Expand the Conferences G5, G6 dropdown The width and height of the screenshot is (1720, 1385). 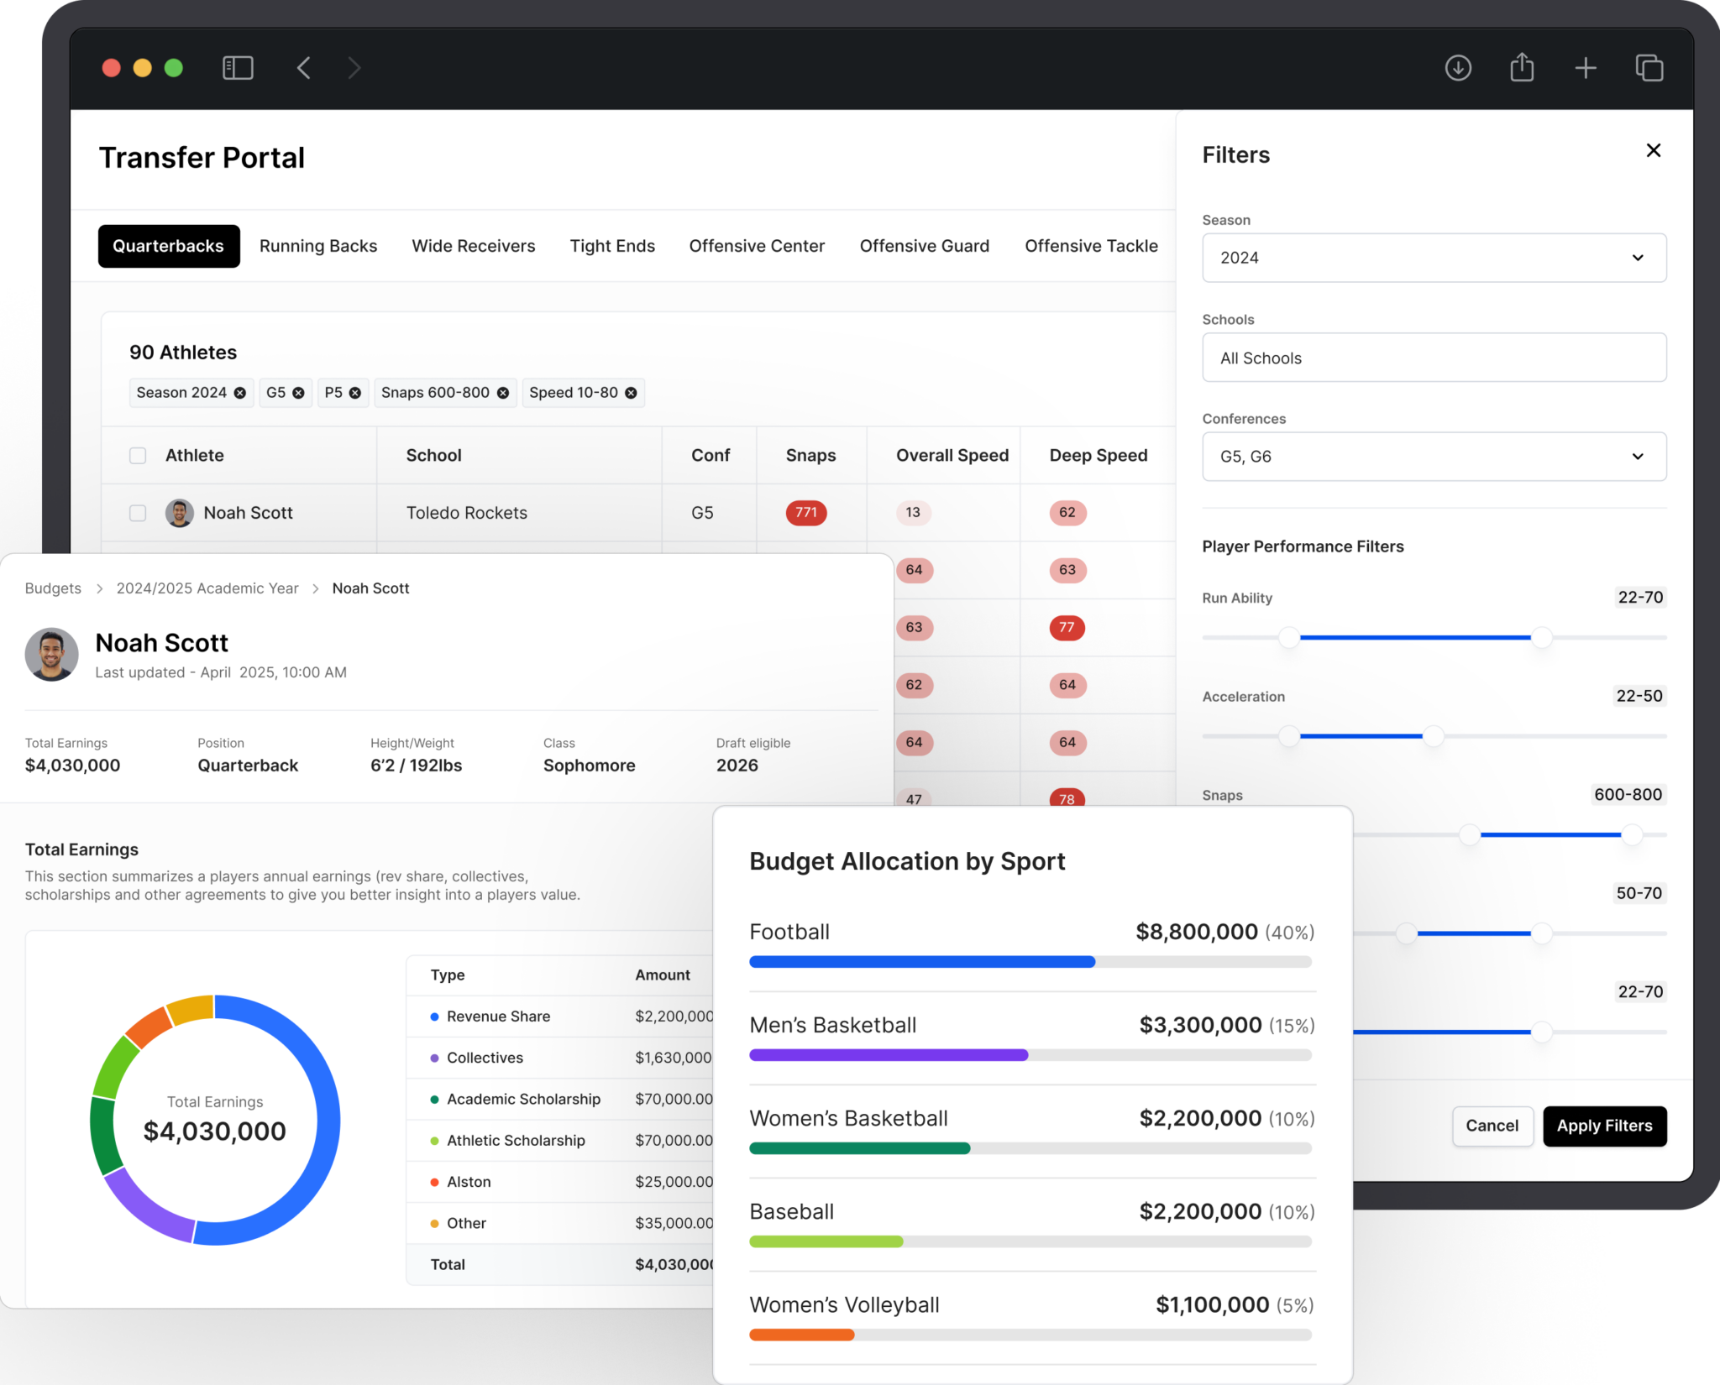click(1434, 457)
